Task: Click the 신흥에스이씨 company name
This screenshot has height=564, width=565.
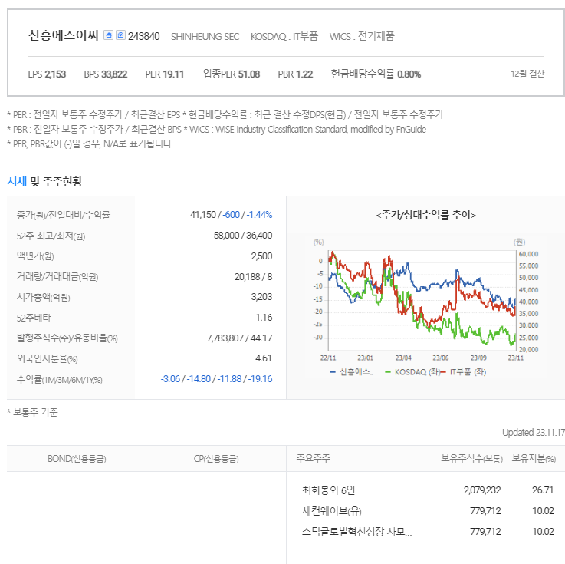Action: coord(64,35)
